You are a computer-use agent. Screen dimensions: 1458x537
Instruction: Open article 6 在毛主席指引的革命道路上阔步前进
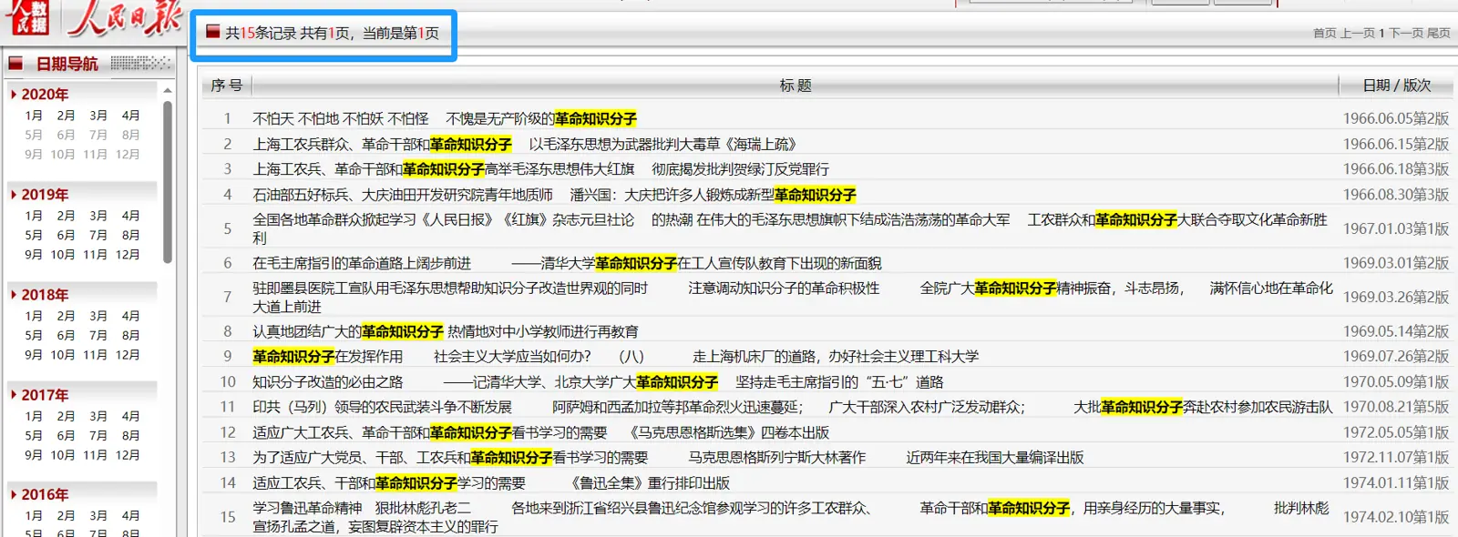click(x=567, y=263)
